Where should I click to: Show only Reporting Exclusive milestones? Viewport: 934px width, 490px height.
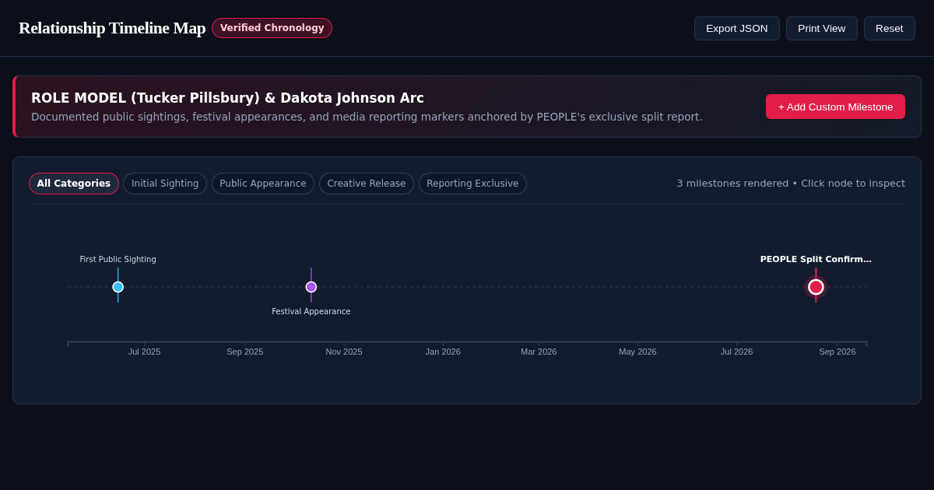pyautogui.click(x=472, y=184)
